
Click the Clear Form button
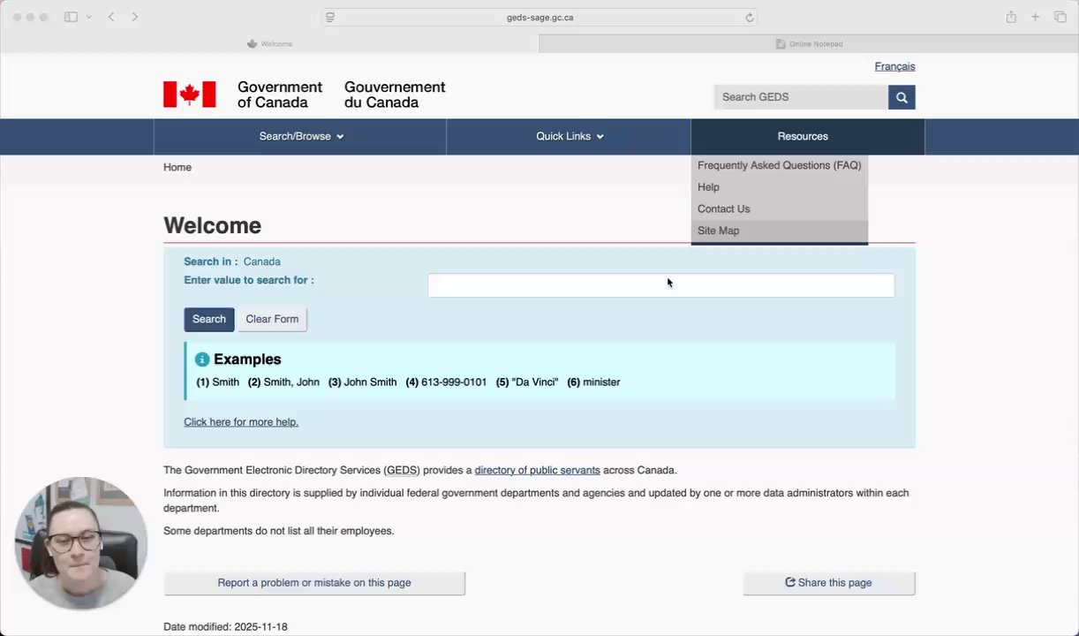click(x=272, y=319)
